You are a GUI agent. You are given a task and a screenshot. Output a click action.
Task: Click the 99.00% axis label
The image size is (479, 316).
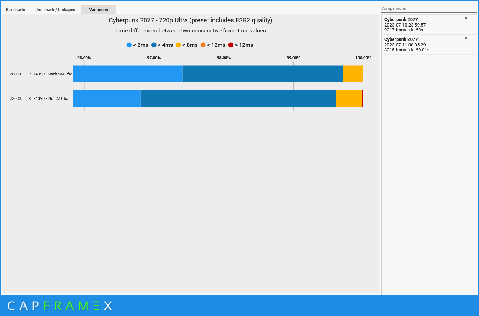pyautogui.click(x=293, y=58)
